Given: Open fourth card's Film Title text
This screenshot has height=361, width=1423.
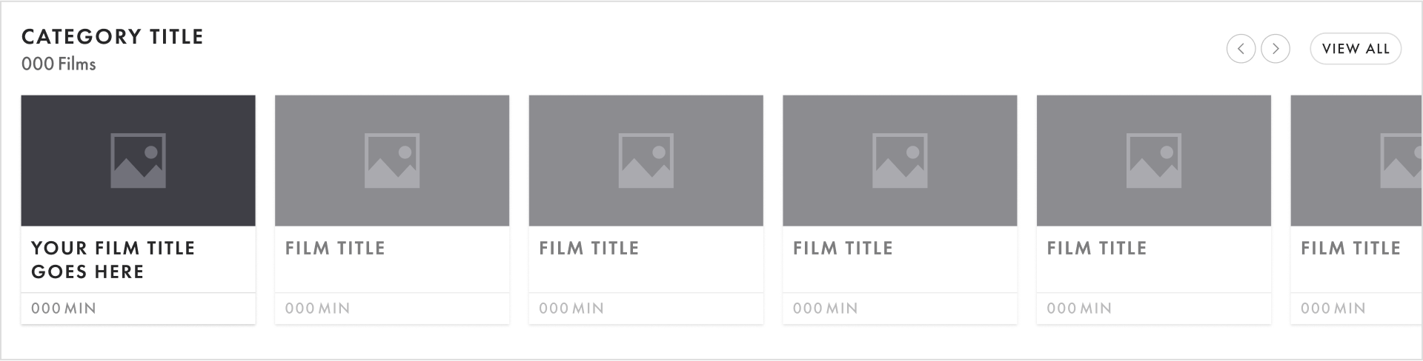Looking at the screenshot, I should coord(843,249).
